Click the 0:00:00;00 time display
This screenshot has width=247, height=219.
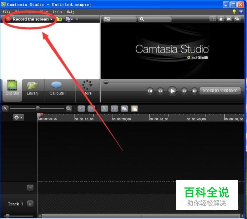click(220, 91)
